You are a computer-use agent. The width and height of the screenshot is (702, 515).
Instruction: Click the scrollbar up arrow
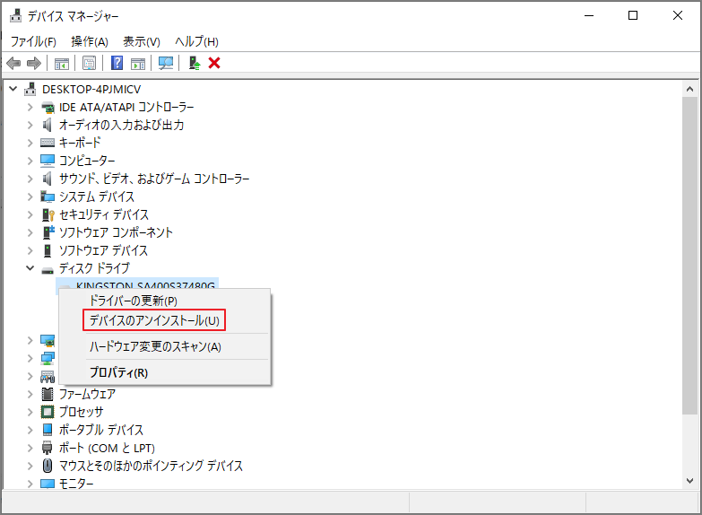[690, 89]
